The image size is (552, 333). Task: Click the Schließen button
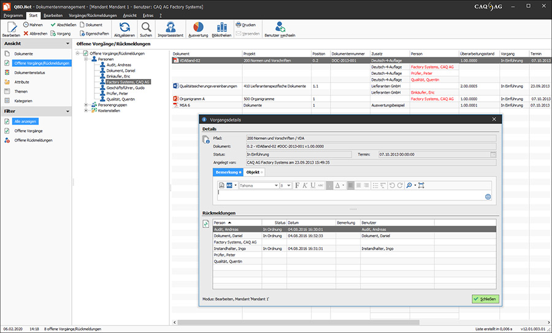[x=485, y=299]
